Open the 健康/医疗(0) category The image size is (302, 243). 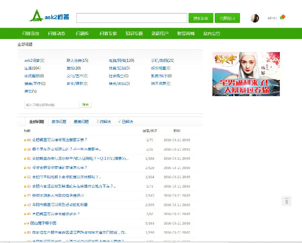tap(35, 84)
